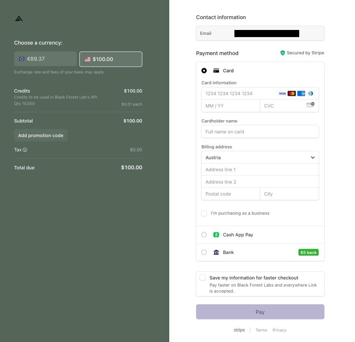The height and width of the screenshot is (342, 355).
Task: Click the Address line 2 field
Action: (260, 182)
